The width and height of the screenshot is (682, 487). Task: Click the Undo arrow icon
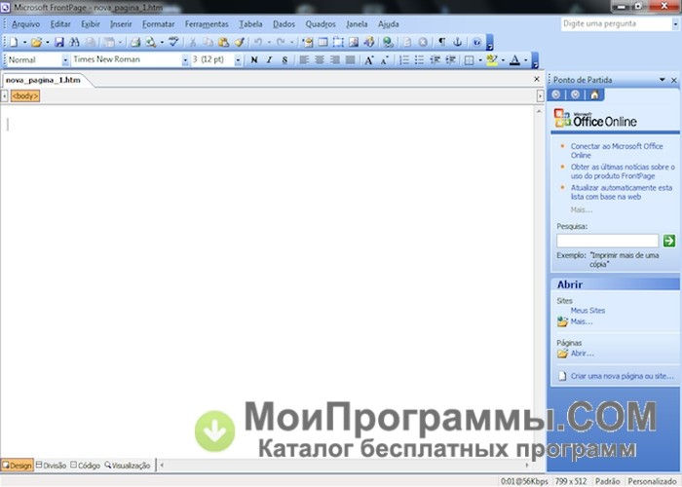pyautogui.click(x=258, y=42)
